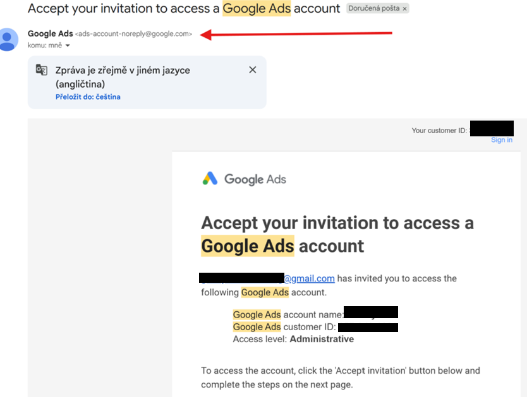Click the sender profile avatar icon
527x404 pixels.
coord(8,39)
